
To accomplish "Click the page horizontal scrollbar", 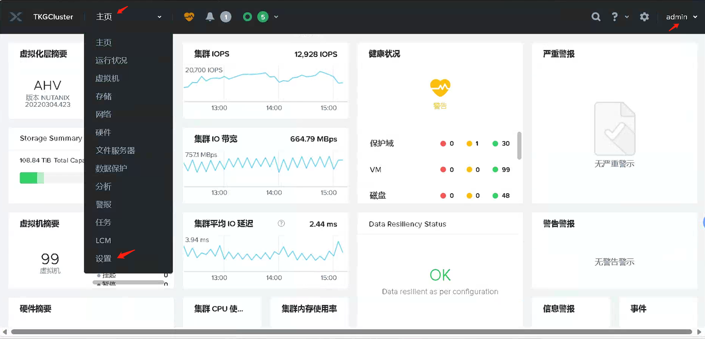I will (352, 332).
